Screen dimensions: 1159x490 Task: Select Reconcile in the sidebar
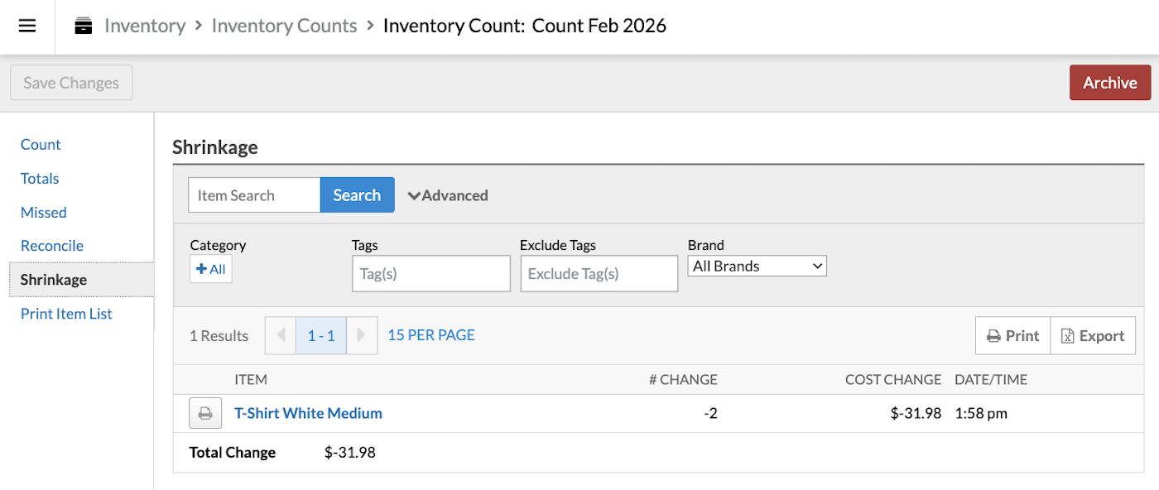pos(51,245)
